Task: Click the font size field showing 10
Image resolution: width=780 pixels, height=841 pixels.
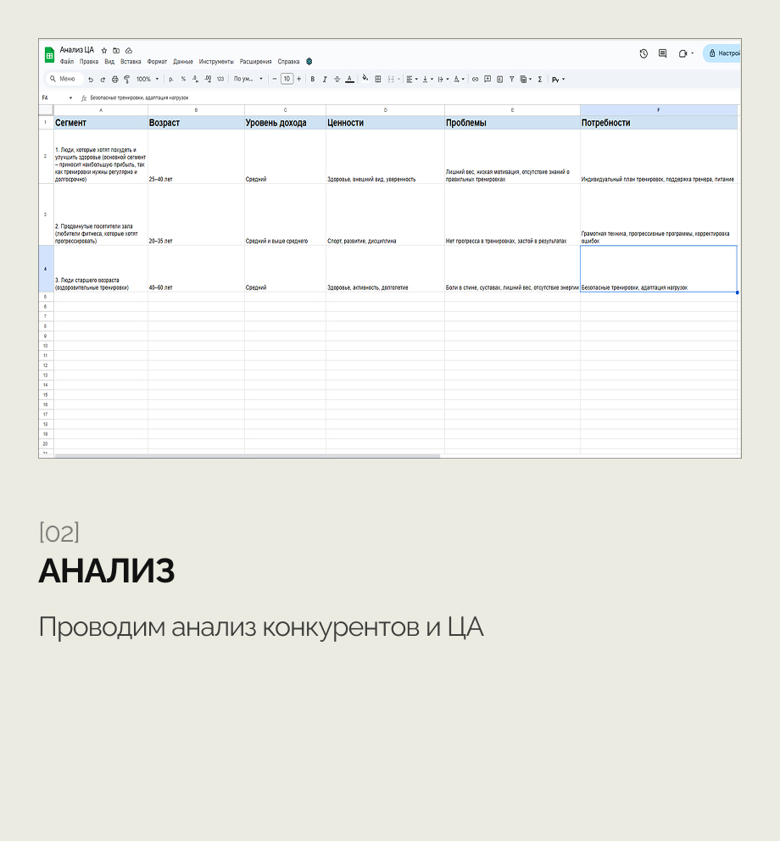Action: click(287, 80)
